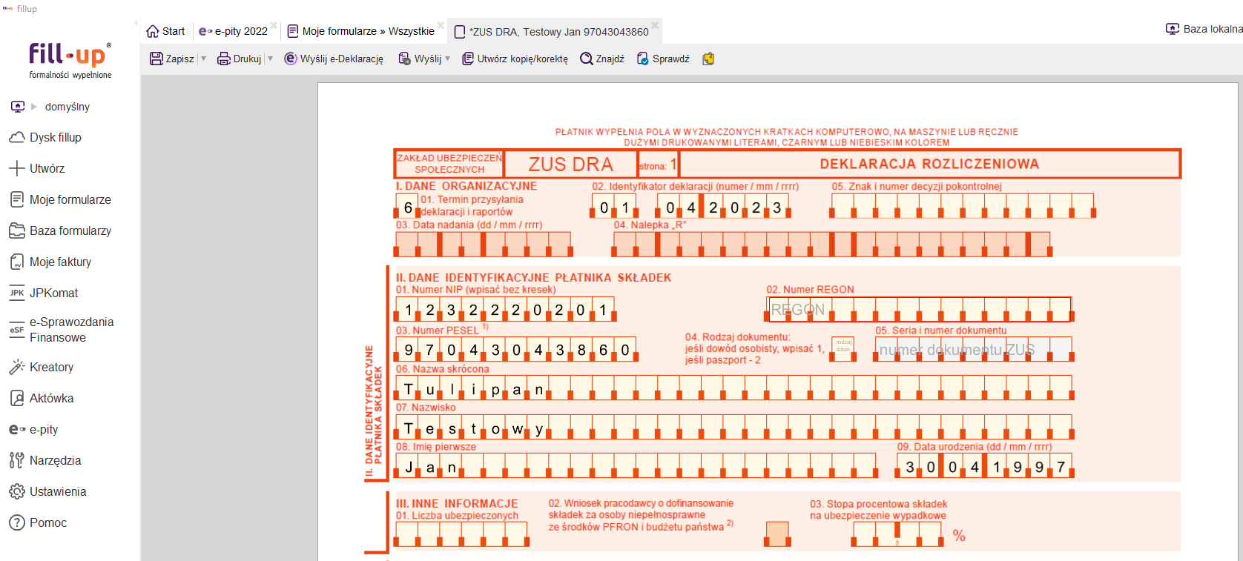1243x561 pixels.
Task: Open Moje formularze in sidebar
Action: click(x=60, y=200)
